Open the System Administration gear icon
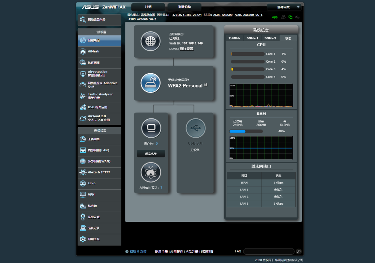Viewport: 375px width, 263px height. pos(83,217)
